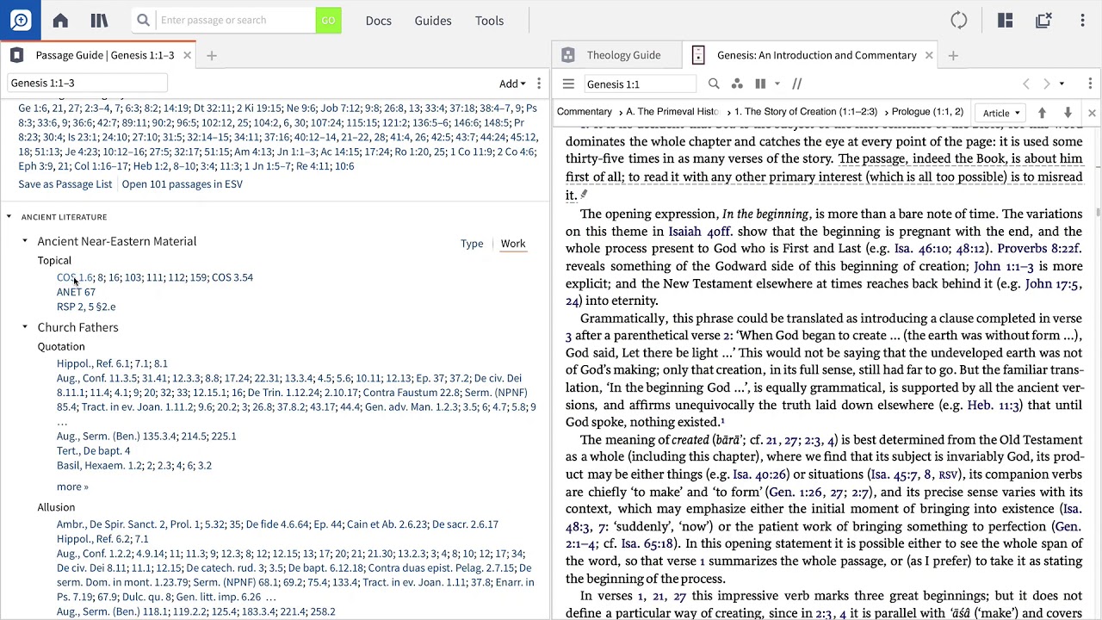Viewport: 1102px width, 620px height.
Task: Show more Quotation results
Action: click(72, 487)
